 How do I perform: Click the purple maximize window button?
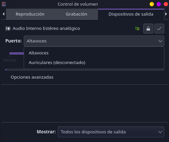(159, 4)
